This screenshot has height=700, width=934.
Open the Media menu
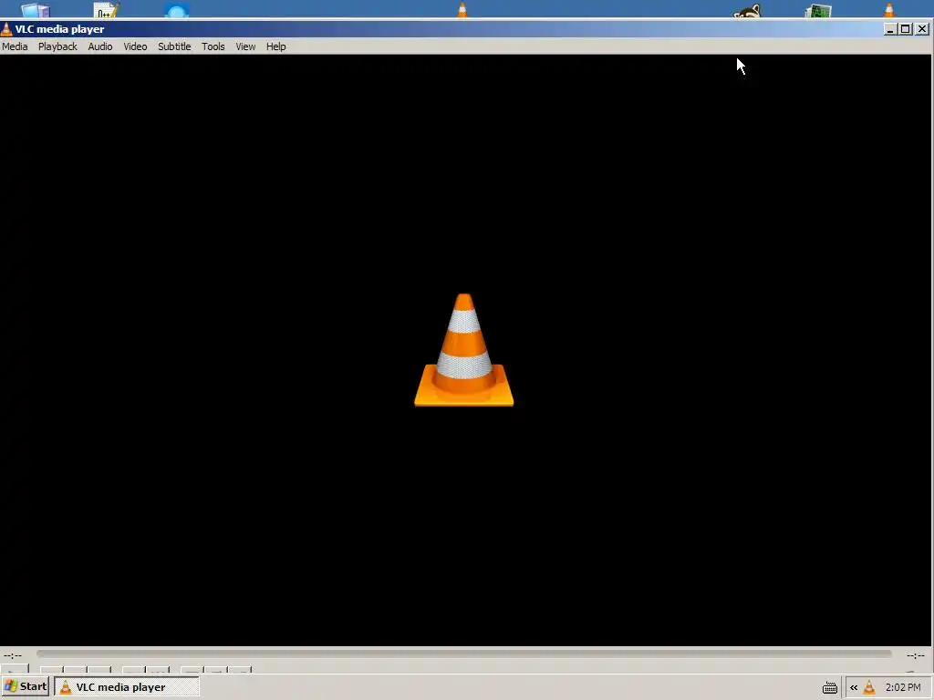15,46
